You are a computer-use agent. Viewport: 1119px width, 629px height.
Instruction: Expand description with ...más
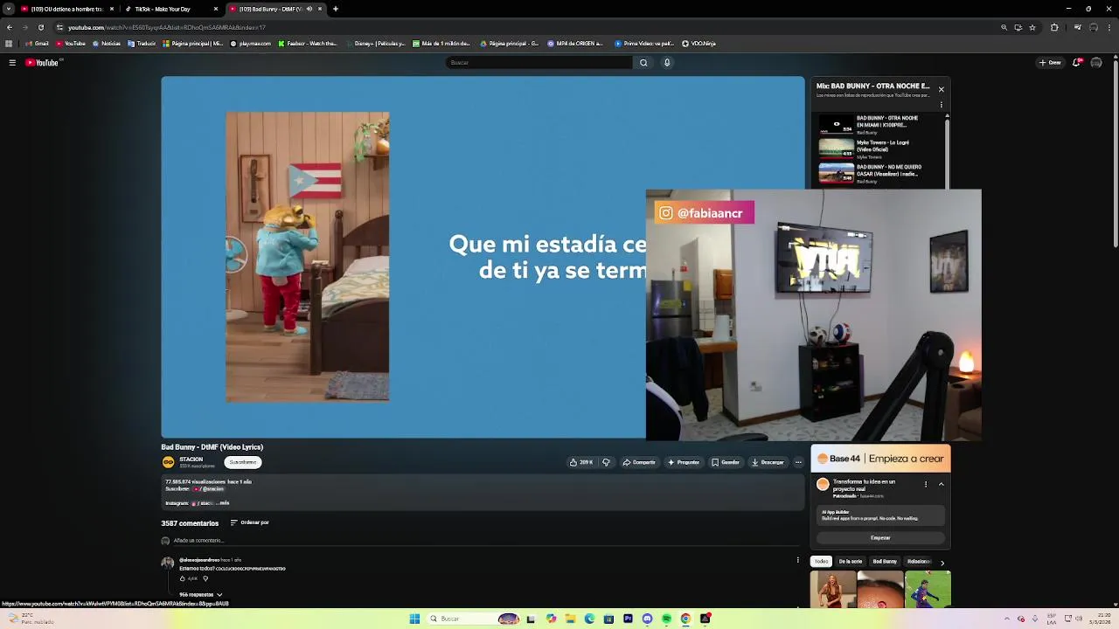click(222, 503)
